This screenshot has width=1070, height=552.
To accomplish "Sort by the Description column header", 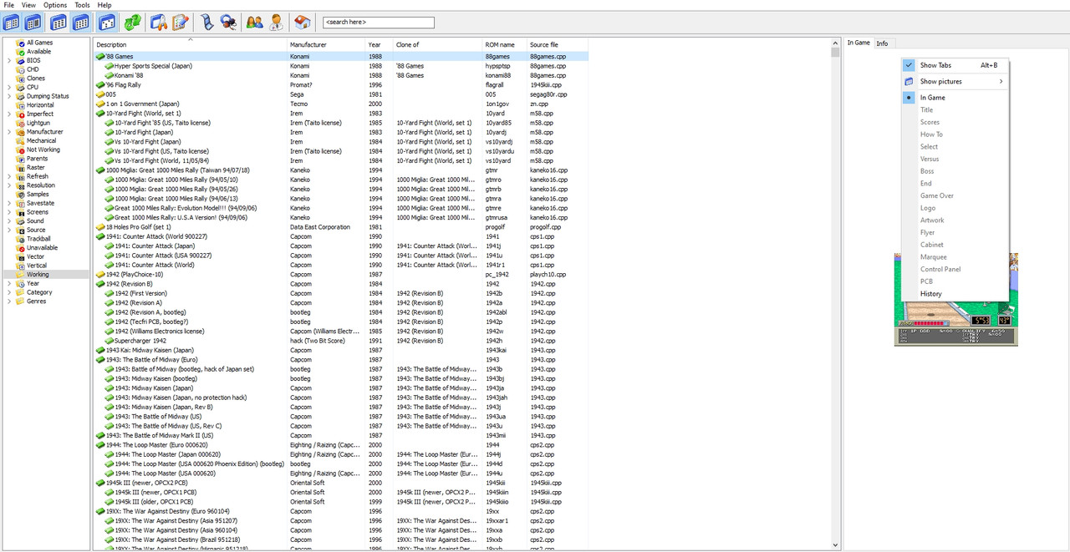I will 190,44.
